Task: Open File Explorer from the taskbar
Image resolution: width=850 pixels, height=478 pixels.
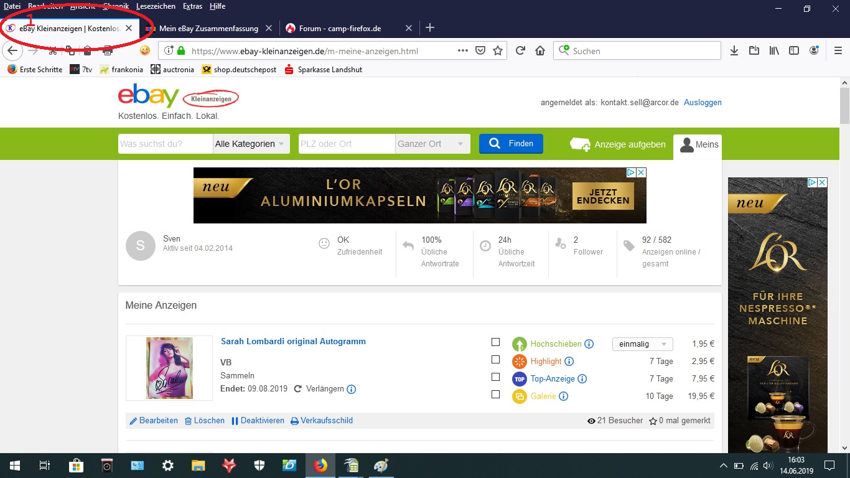Action: [198, 466]
